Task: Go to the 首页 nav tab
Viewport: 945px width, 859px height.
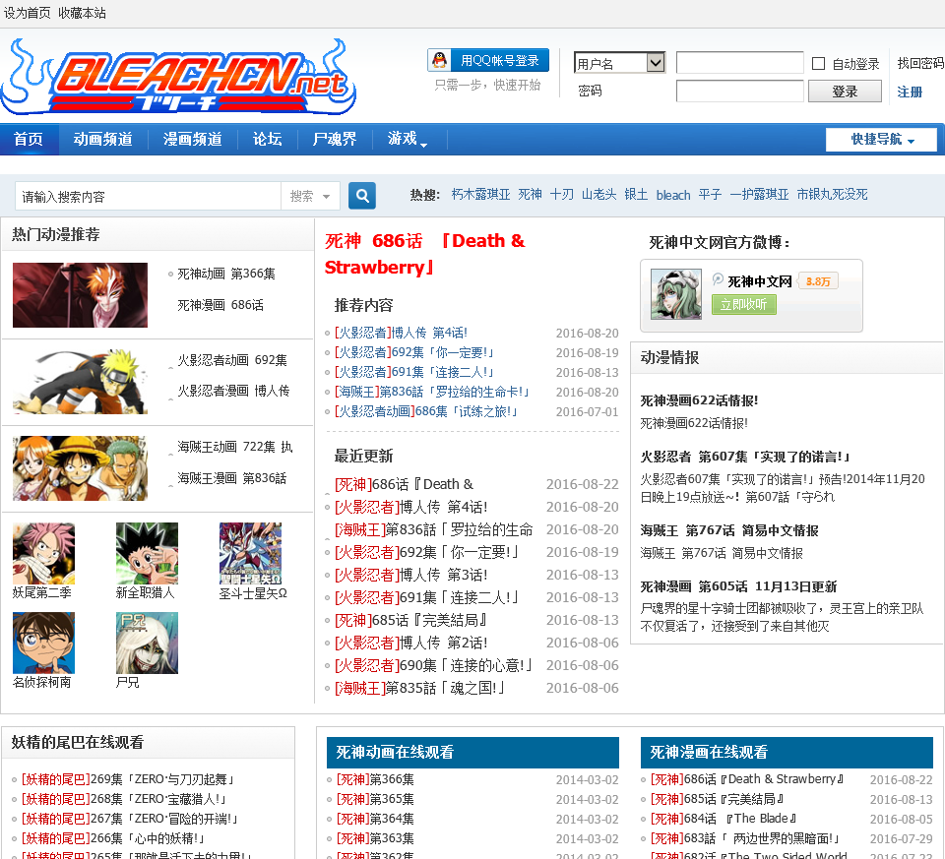Action: [x=29, y=139]
